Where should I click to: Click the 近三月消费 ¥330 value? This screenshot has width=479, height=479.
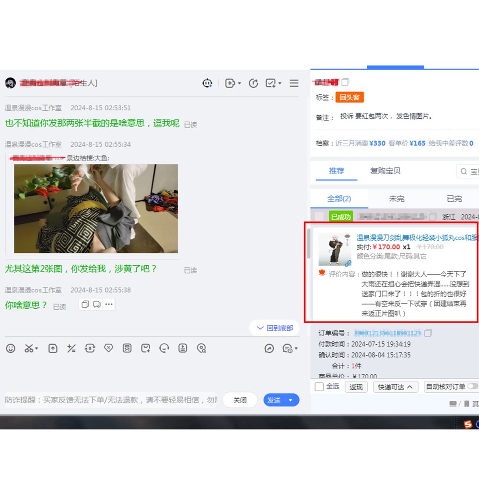click(x=377, y=143)
